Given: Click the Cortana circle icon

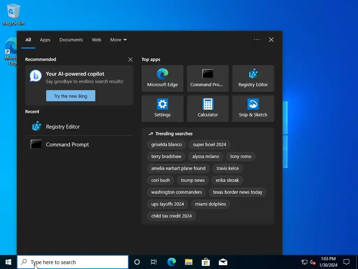Looking at the screenshot, I should [x=137, y=262].
